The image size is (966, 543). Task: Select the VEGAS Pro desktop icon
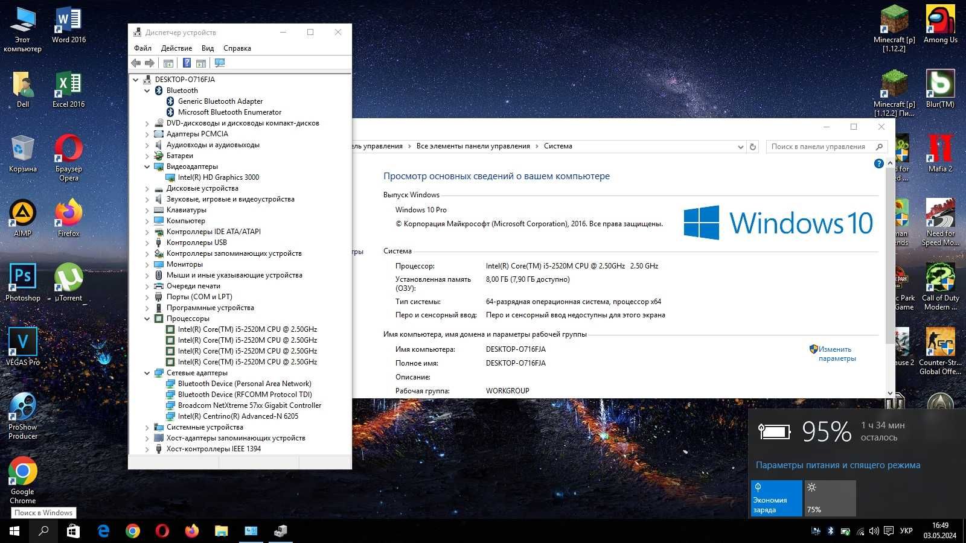tap(23, 347)
